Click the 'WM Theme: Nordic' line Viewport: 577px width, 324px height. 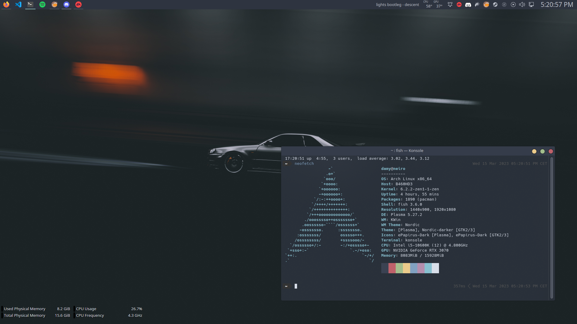click(400, 225)
